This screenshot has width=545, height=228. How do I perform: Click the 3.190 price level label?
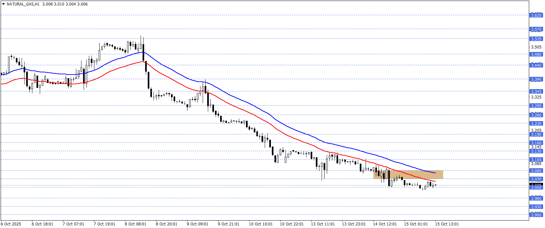tap(536, 135)
